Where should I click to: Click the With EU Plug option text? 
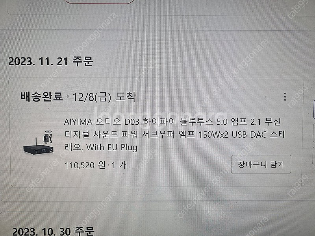(112, 147)
